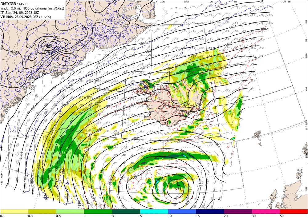Click the 68N latitude label
Screen dimensions: 308x218
(x=306, y=22)
